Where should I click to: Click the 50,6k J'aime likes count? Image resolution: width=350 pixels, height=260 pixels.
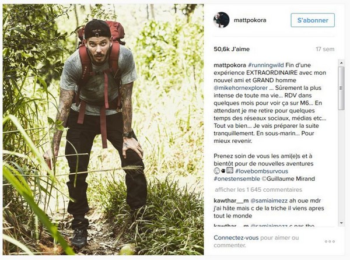(x=232, y=49)
